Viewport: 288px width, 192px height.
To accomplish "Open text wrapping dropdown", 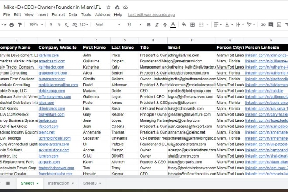I will (x=240, y=24).
